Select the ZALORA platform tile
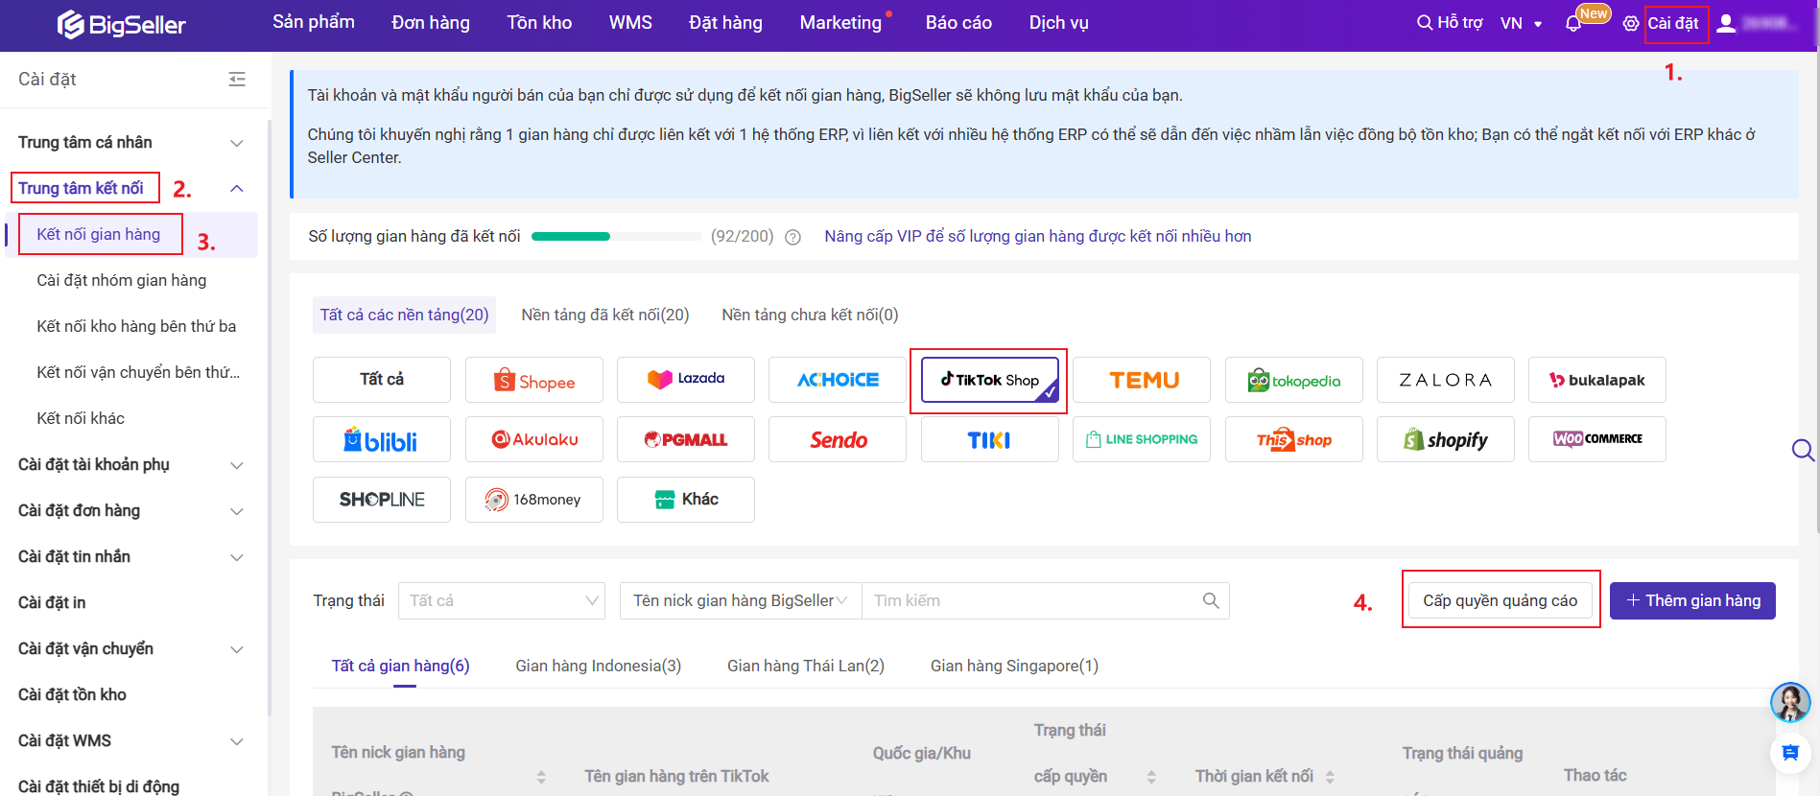The image size is (1820, 796). (1445, 380)
